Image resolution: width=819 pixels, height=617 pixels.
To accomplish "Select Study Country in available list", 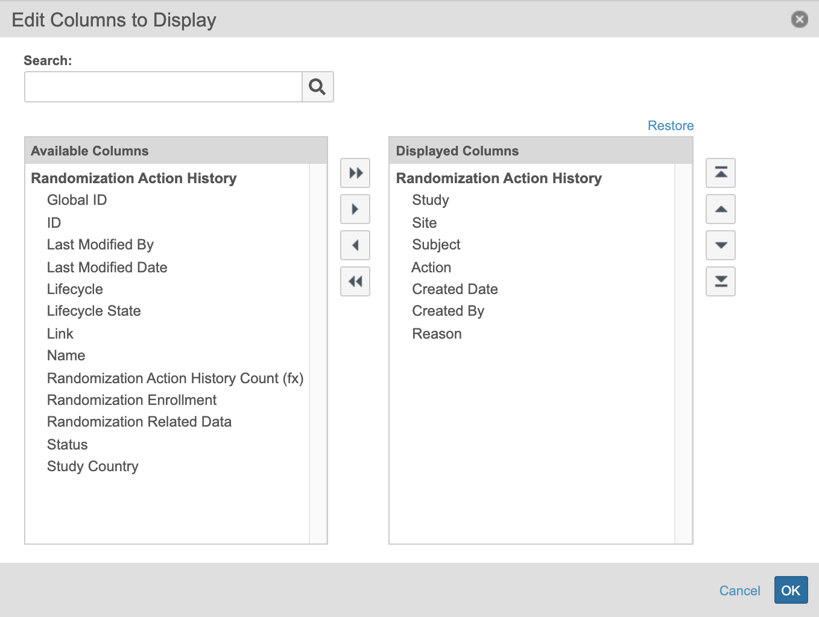I will (x=92, y=466).
